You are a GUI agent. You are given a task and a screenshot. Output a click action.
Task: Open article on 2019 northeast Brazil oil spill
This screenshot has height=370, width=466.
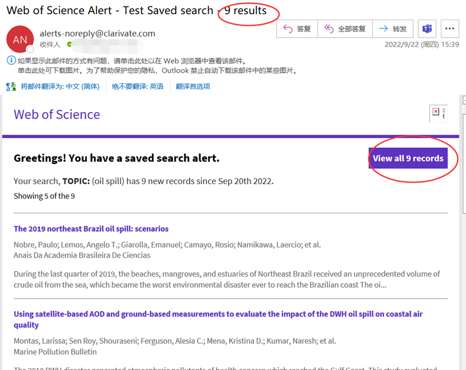tap(91, 228)
